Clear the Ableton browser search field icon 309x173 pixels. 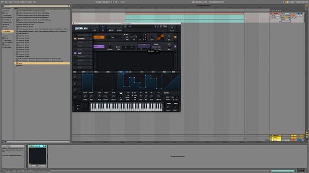[69, 6]
